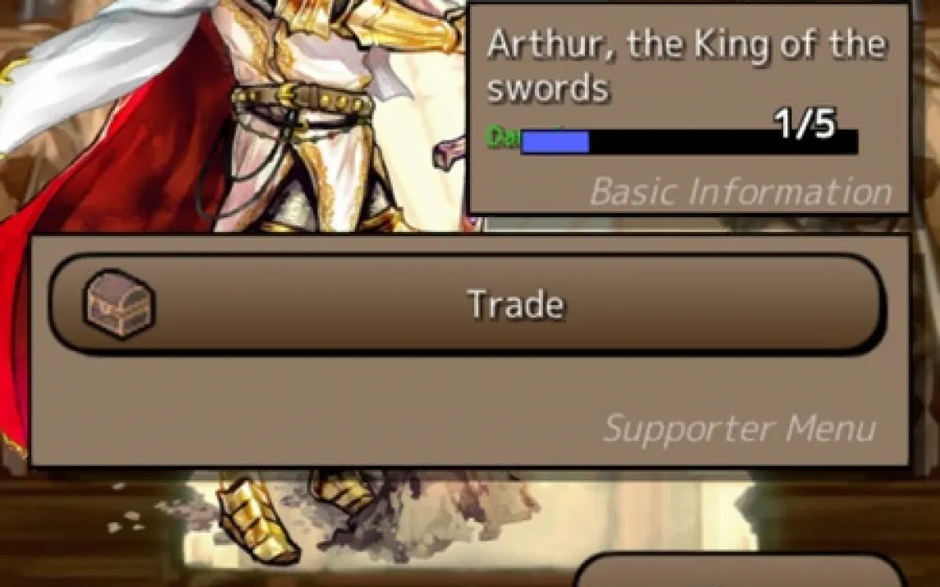The height and width of the screenshot is (587, 940).
Task: Select the 1/5 counter above the bar
Action: (x=805, y=124)
